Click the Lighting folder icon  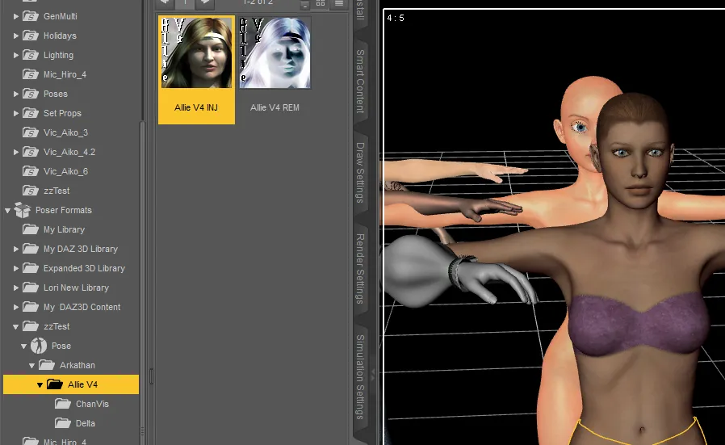click(31, 55)
